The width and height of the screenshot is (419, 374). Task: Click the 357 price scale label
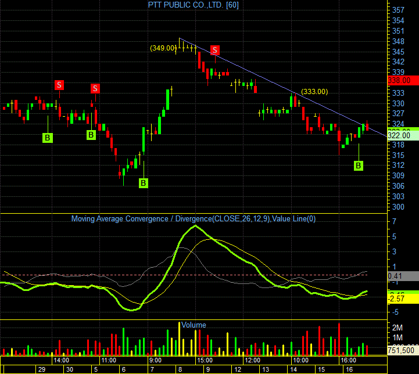pos(398,10)
